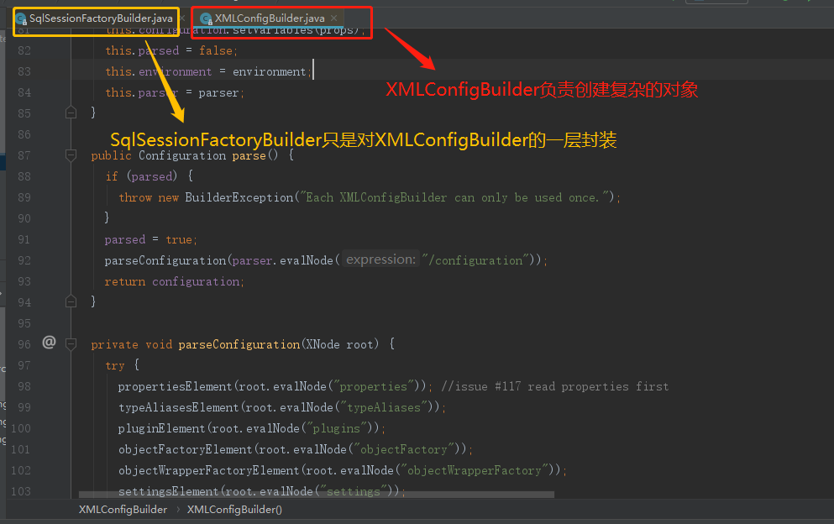Click the horizontal scrollbar of the editor
The height and width of the screenshot is (524, 834).
pos(317,495)
